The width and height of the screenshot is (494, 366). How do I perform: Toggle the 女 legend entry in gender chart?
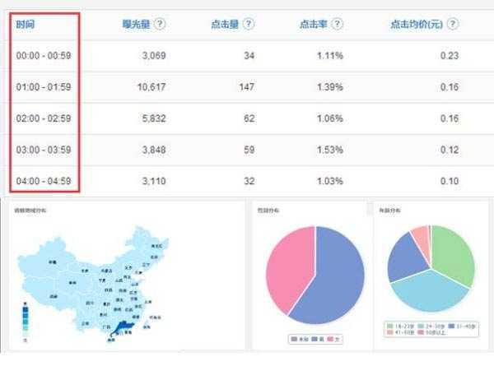(333, 339)
